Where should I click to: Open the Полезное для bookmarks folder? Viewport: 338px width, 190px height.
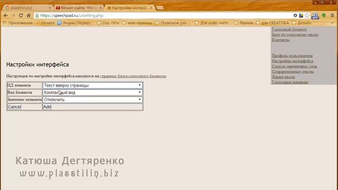(x=173, y=23)
